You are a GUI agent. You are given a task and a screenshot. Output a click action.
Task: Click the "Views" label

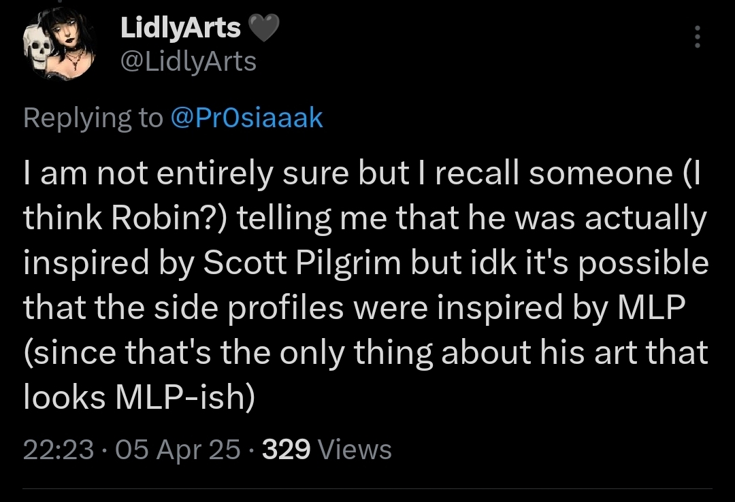click(355, 450)
